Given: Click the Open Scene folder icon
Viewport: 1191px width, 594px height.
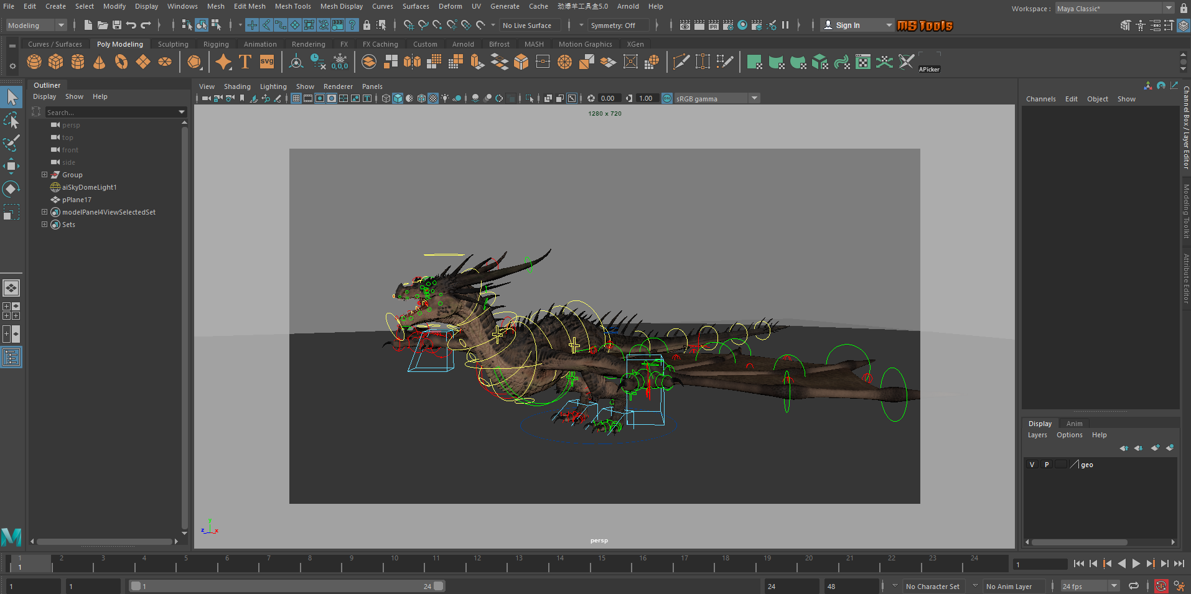Looking at the screenshot, I should [x=102, y=25].
